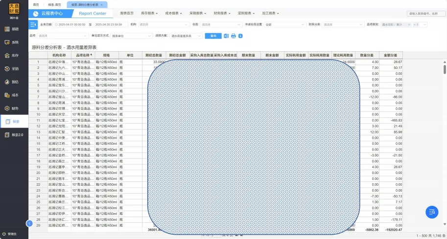The image size is (447, 239).
Task: Switch to the 报表-首页 tab
Action: 54,4
